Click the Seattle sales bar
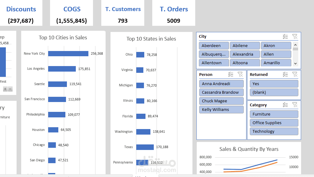 [57, 84]
